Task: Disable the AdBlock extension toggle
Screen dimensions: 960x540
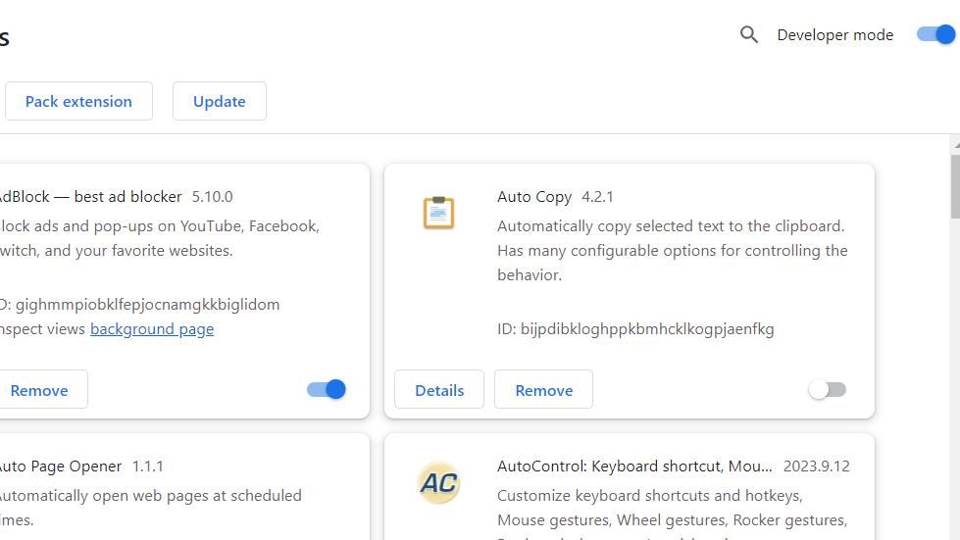Action: [327, 389]
